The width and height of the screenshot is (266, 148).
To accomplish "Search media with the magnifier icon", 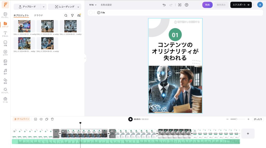I will [x=66, y=16].
